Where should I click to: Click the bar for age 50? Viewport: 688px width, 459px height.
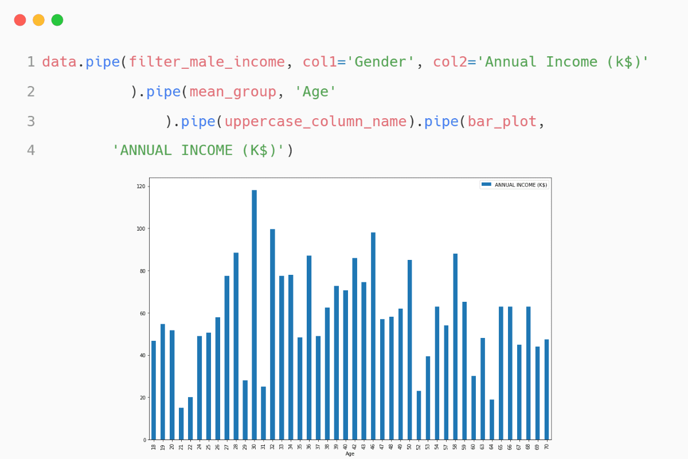[410, 350]
